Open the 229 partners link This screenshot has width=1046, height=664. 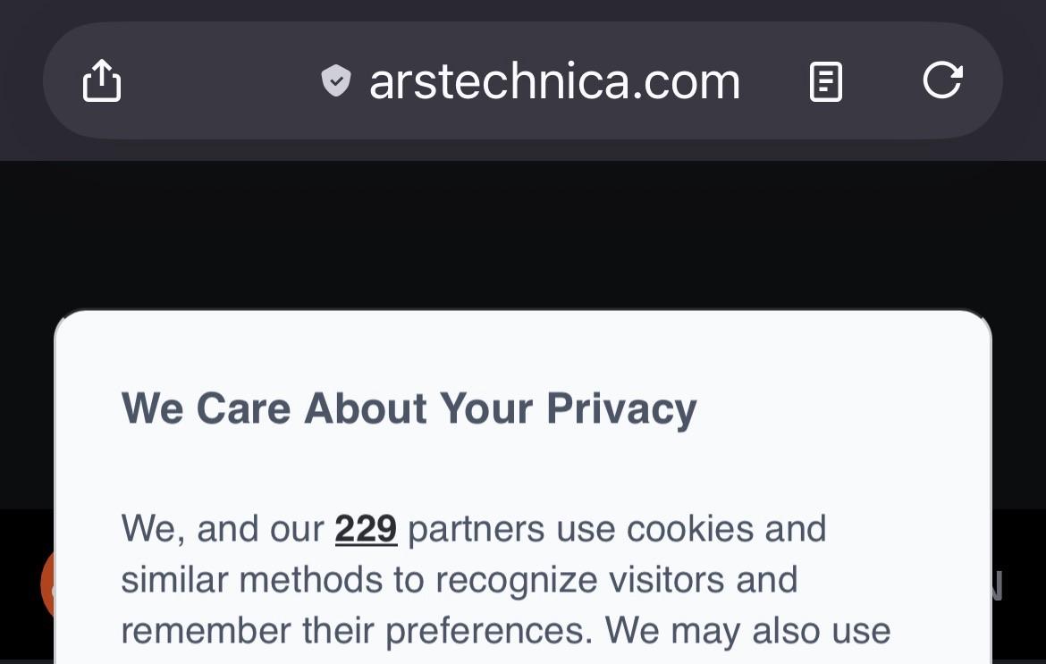tap(366, 528)
